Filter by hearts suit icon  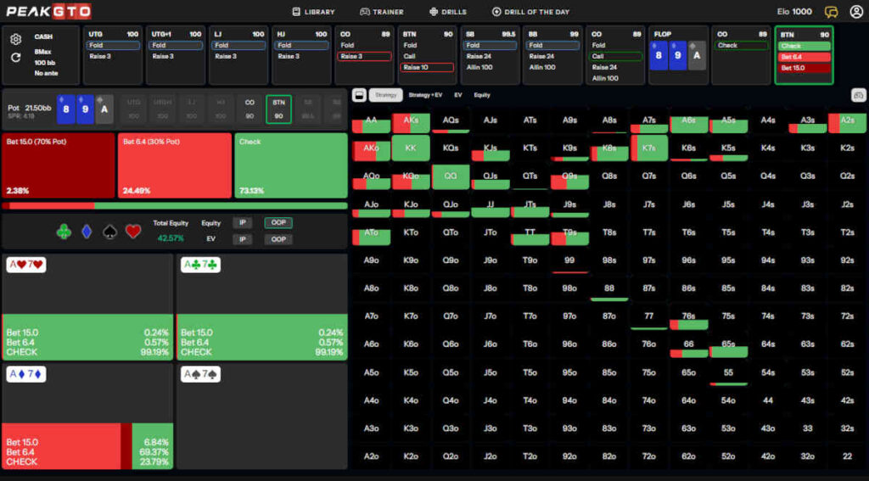point(133,231)
